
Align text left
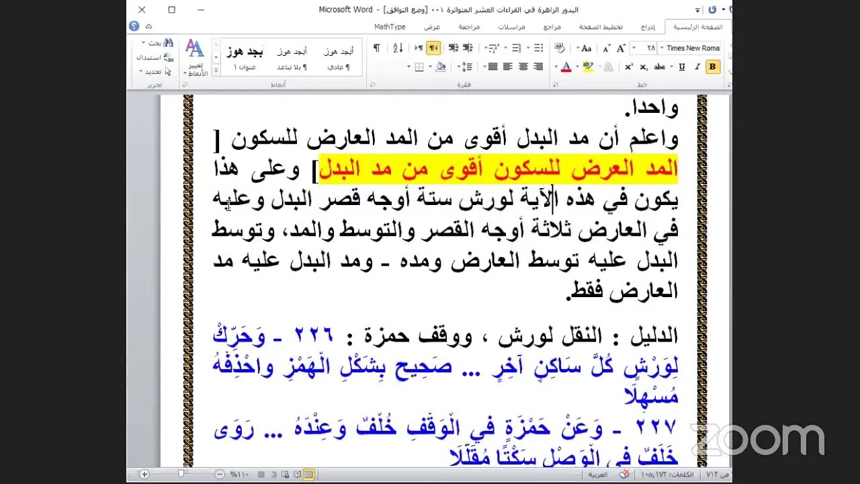point(507,67)
